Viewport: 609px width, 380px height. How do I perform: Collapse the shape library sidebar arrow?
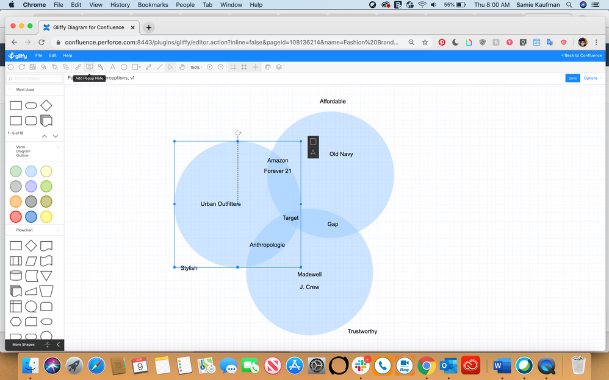(x=58, y=344)
